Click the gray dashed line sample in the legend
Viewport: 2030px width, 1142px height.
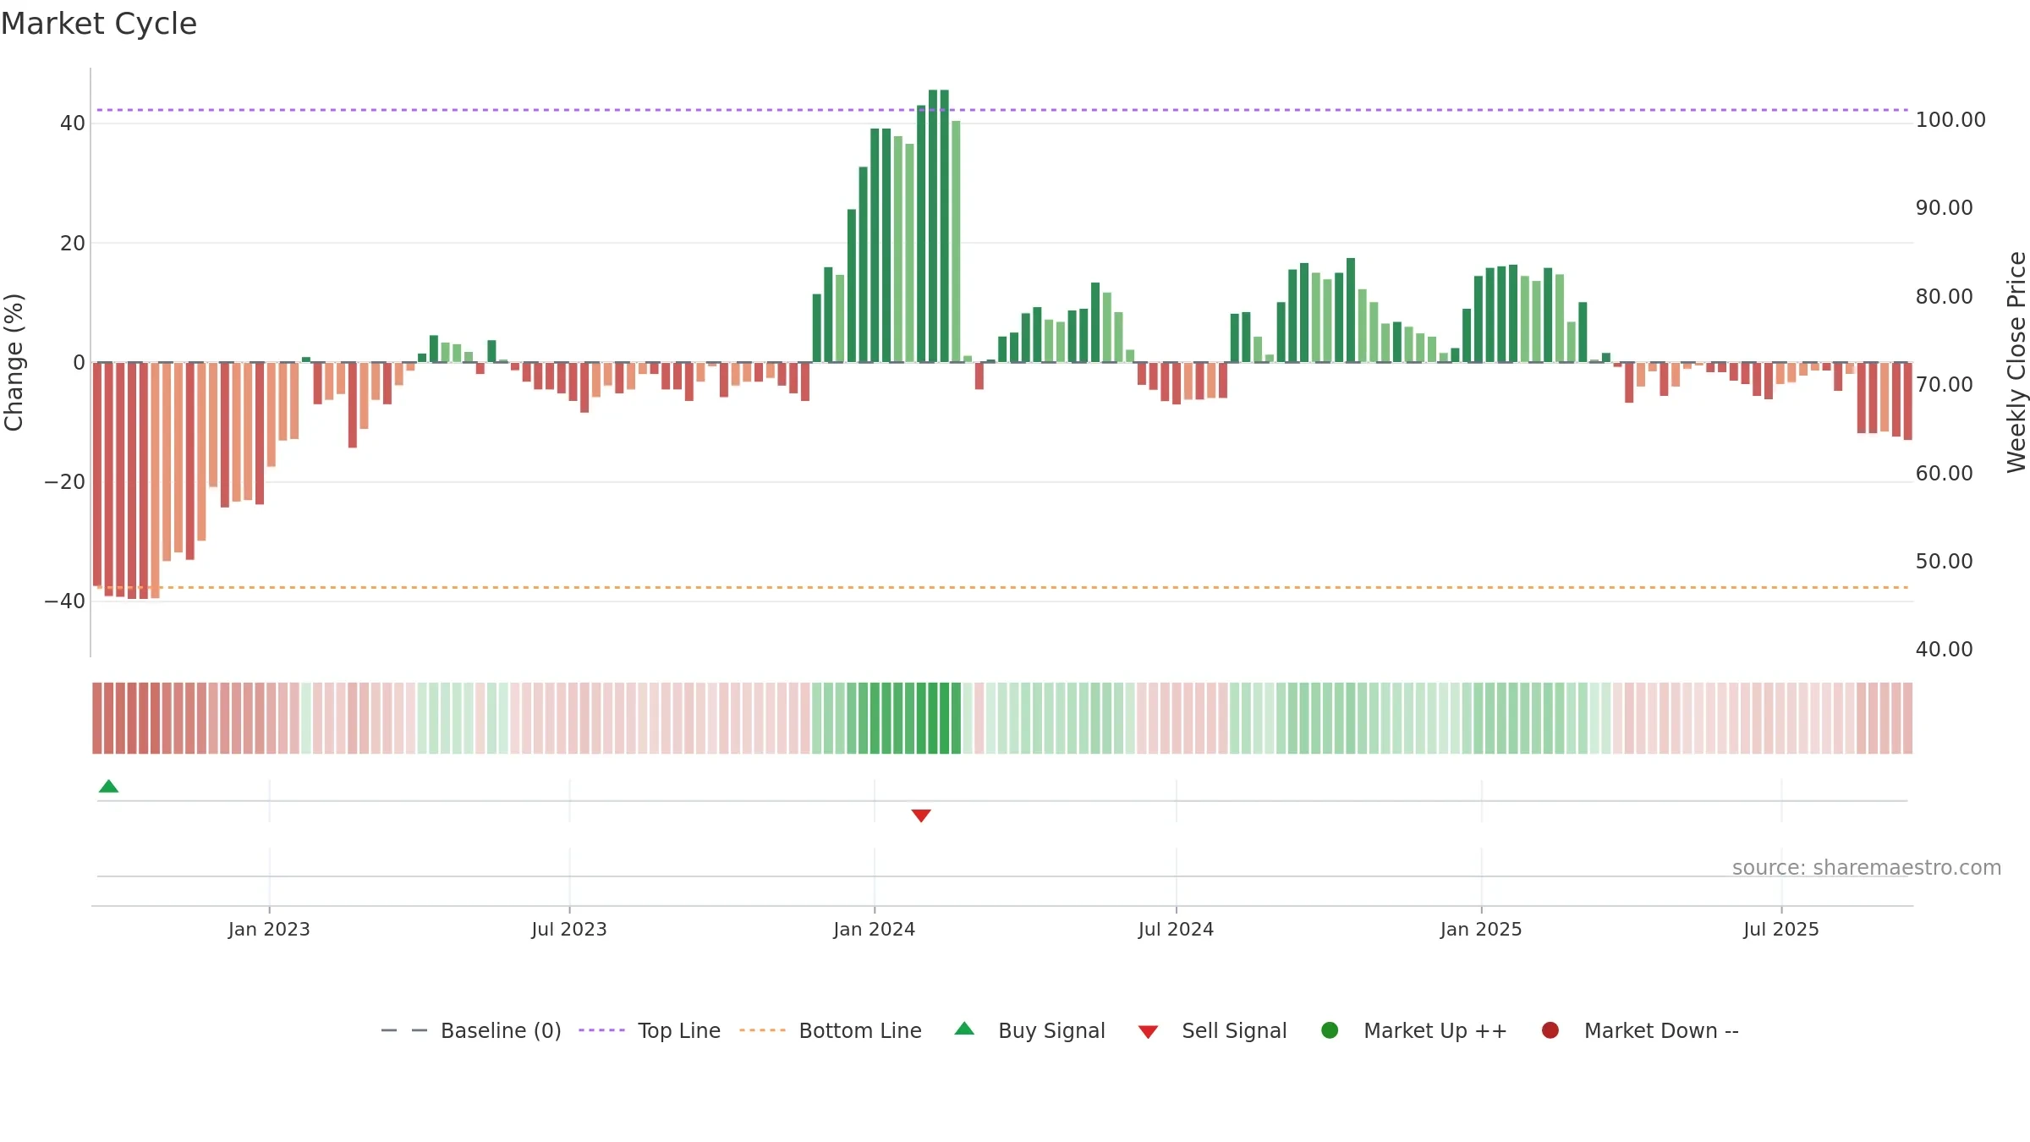point(404,1030)
